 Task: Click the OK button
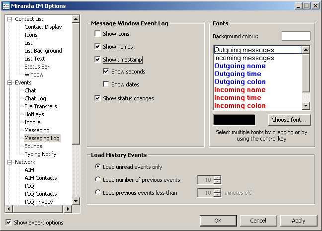pyautogui.click(x=218, y=221)
